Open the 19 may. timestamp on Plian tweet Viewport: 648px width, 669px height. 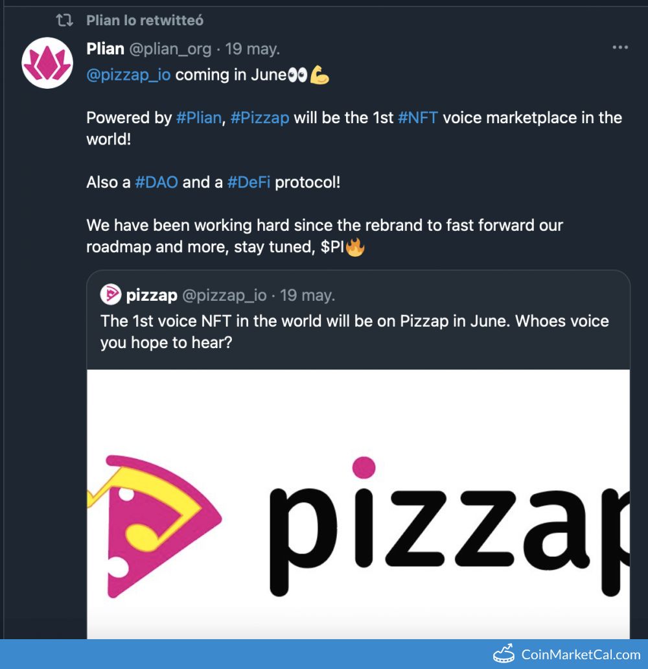253,49
